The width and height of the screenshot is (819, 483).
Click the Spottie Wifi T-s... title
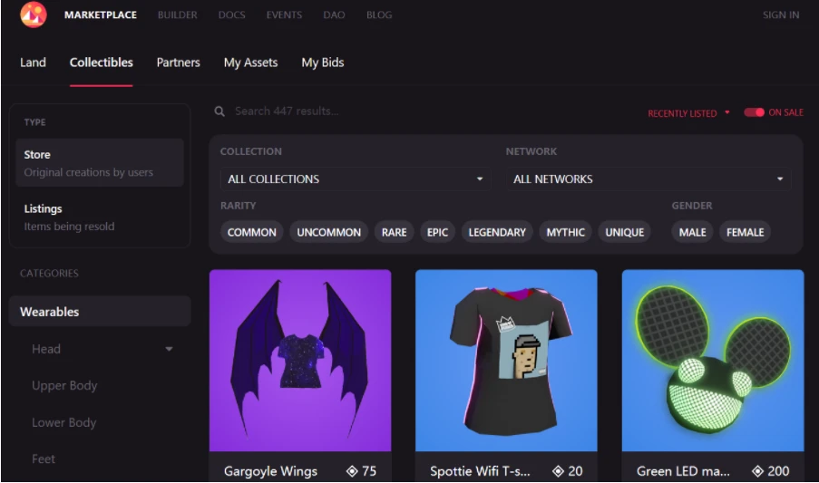pyautogui.click(x=480, y=471)
